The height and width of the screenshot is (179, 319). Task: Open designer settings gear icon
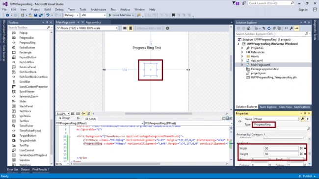[167, 28]
